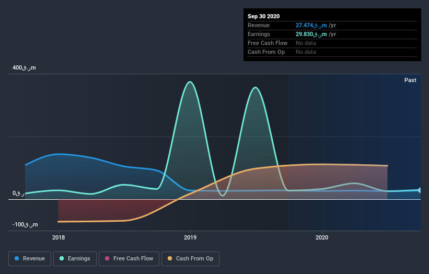
Task: Toggle the Cash From Op legend button
Action: point(190,259)
